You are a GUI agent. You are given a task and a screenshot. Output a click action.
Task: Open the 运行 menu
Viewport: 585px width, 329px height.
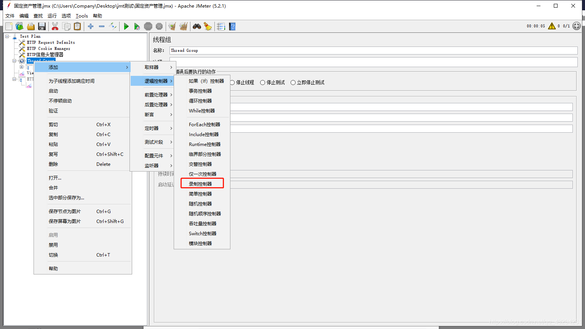[x=52, y=16]
